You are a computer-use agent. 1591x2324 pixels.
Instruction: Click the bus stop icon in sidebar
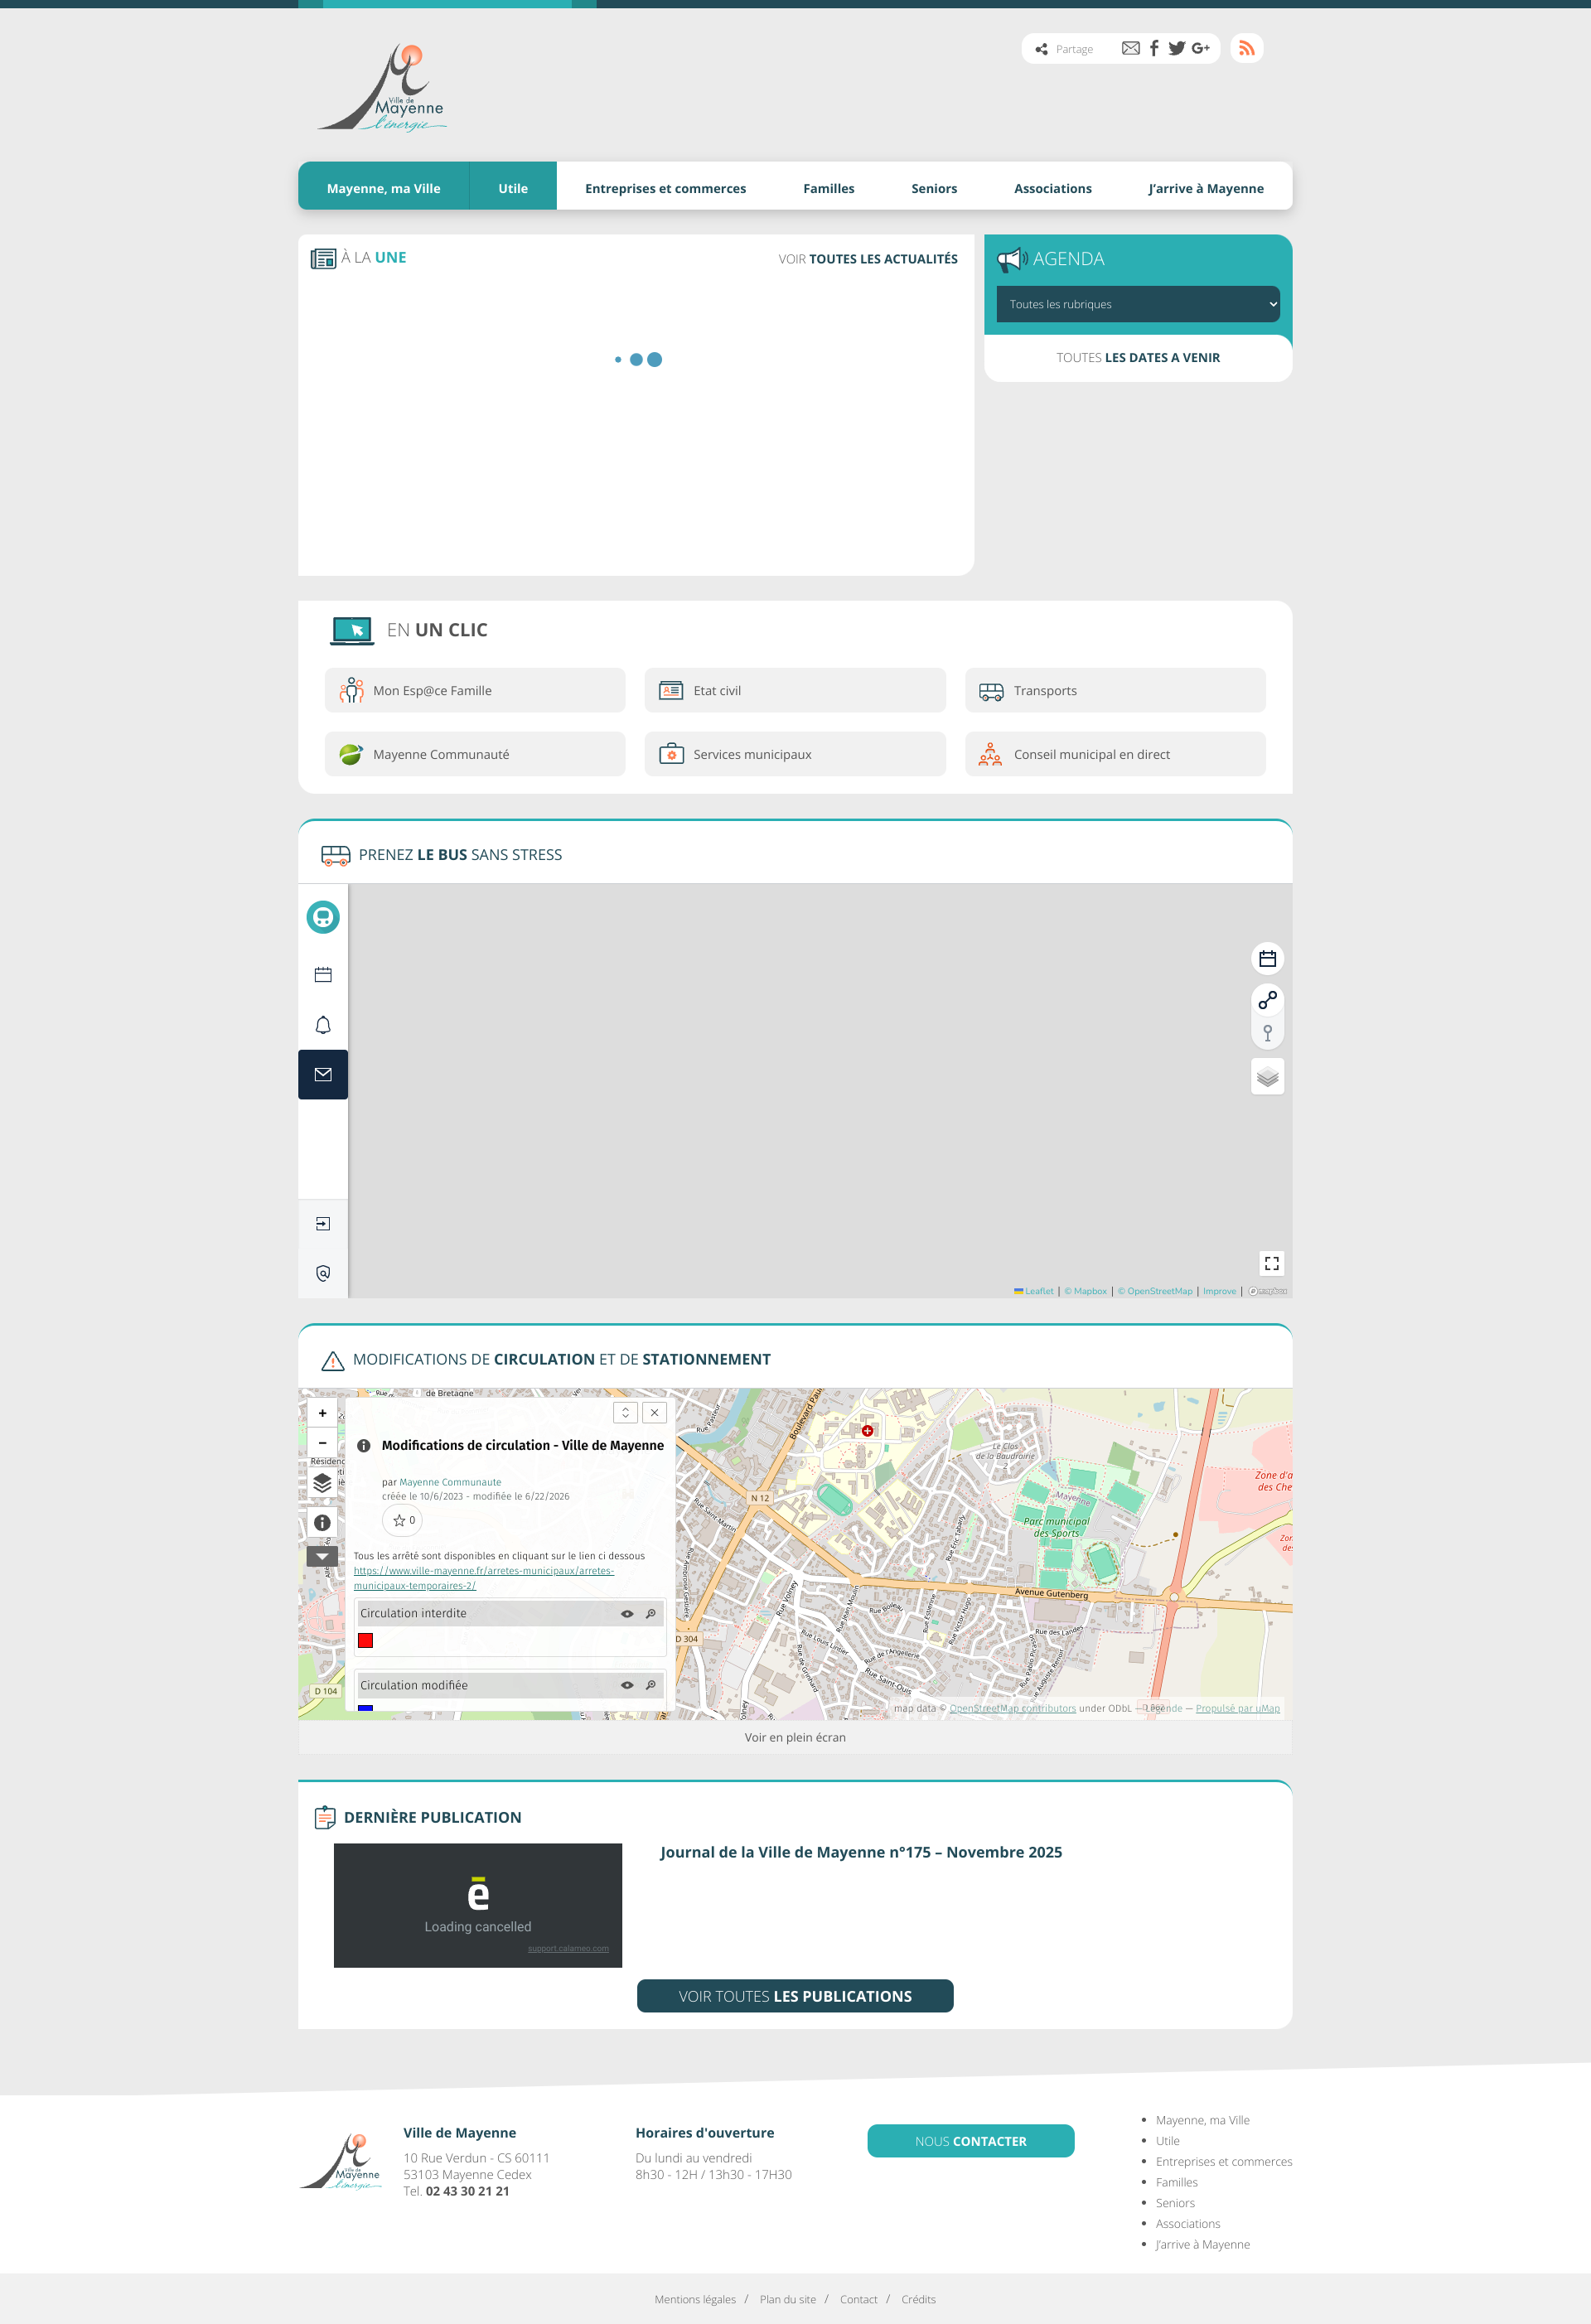pyautogui.click(x=323, y=917)
